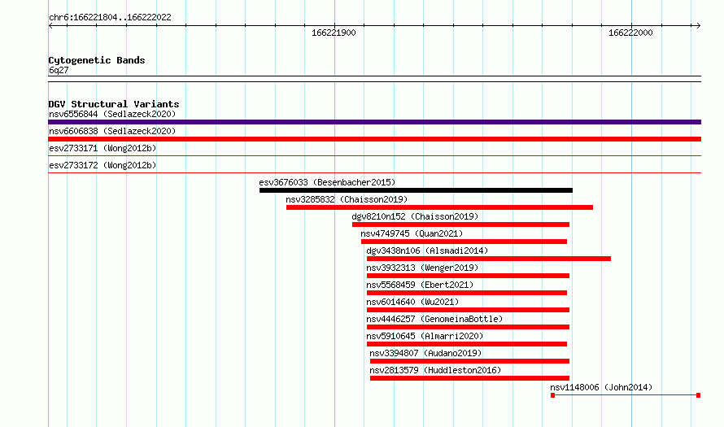Click the left arrowhead of the ruler
The height and width of the screenshot is (427, 724).
click(x=50, y=25)
